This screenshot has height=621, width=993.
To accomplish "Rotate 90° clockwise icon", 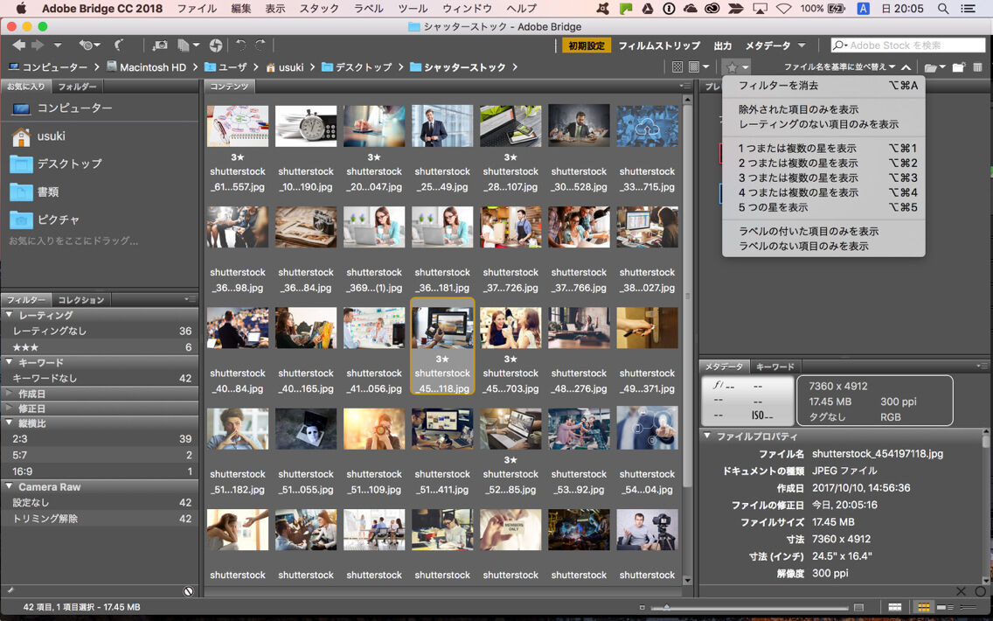I will click(260, 45).
